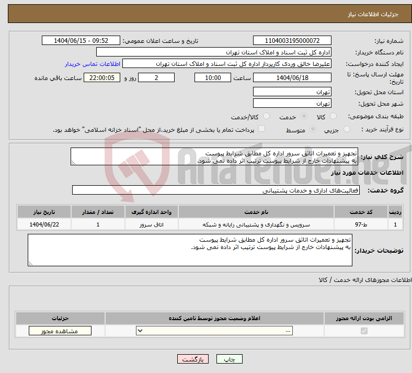
Task: Click the نام خدمت column header
Action: click(x=256, y=212)
